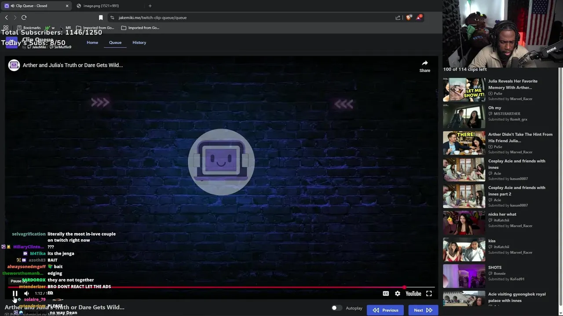Click the SirMuffin9 author link

[x=60, y=47]
